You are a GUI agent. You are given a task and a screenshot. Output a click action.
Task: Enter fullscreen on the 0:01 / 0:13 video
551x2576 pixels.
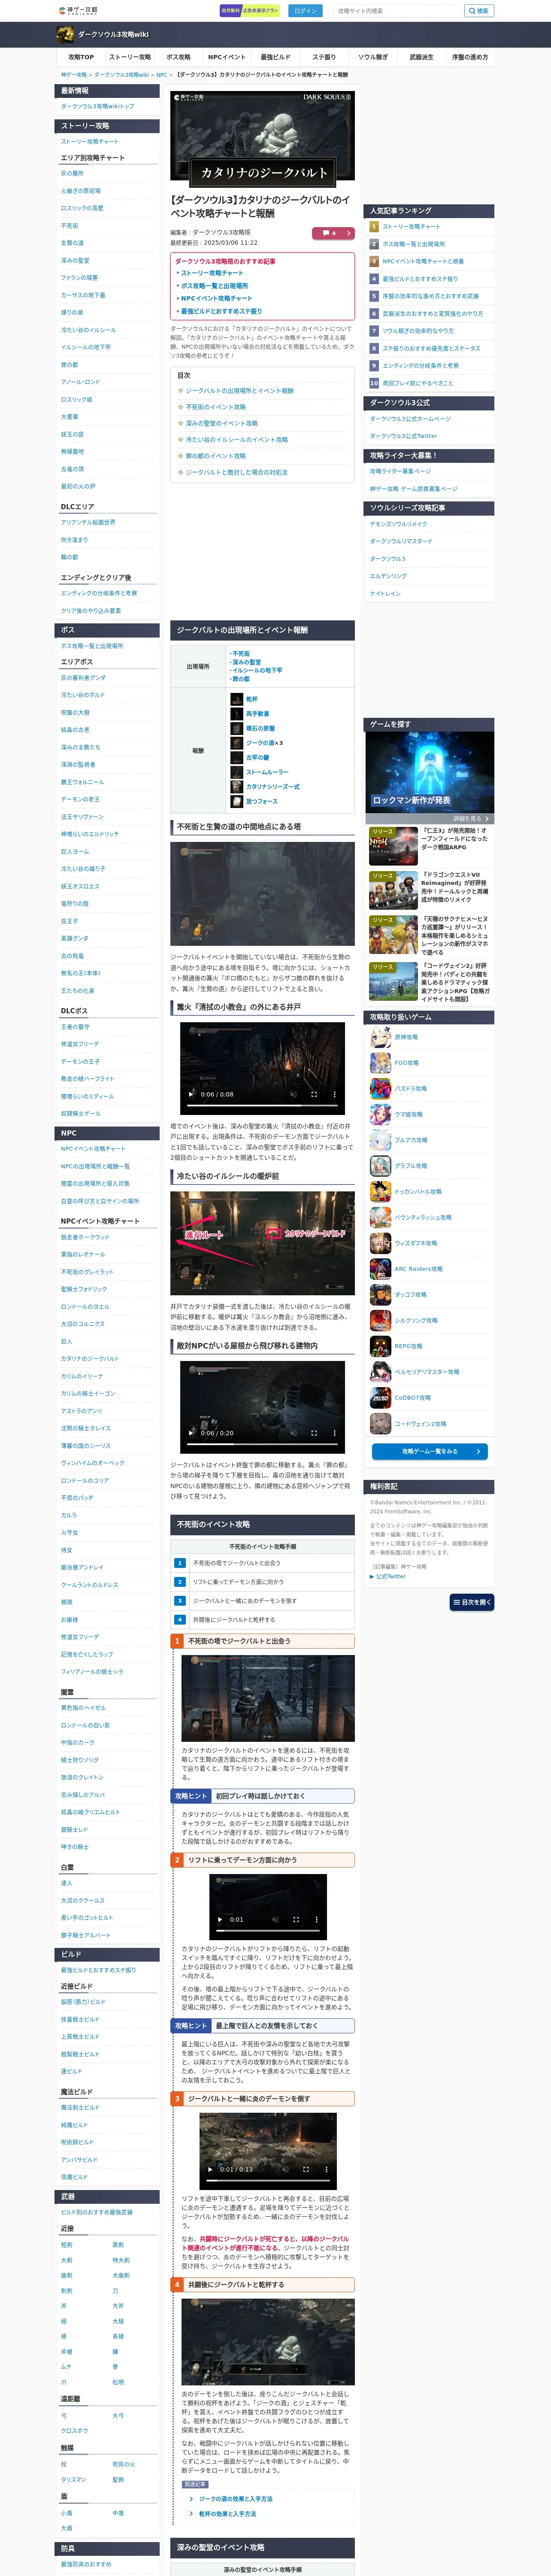pyautogui.click(x=307, y=2169)
